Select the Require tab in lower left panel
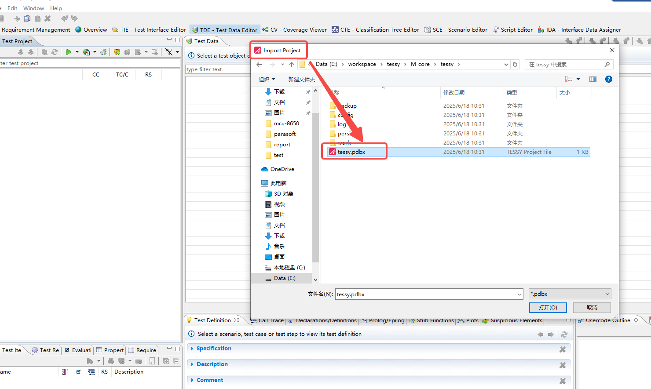The height and width of the screenshot is (389, 651). point(142,350)
